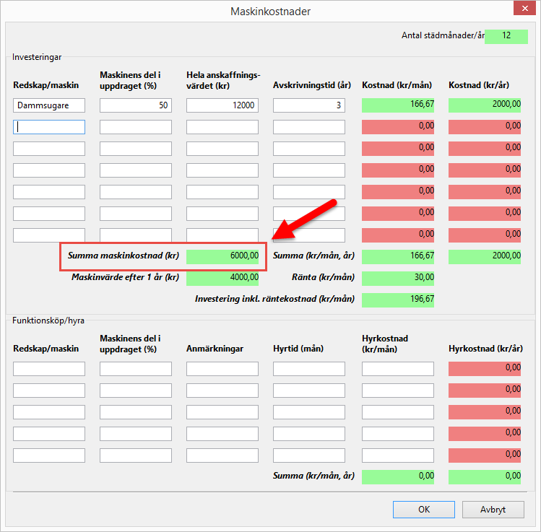Edit the depreciation time field showing 3

[x=309, y=105]
